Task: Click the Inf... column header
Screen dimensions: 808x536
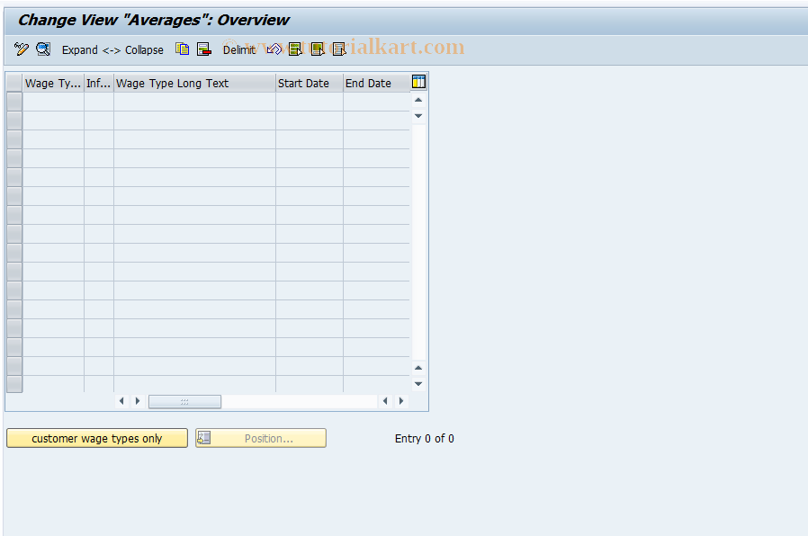Action: [98, 83]
